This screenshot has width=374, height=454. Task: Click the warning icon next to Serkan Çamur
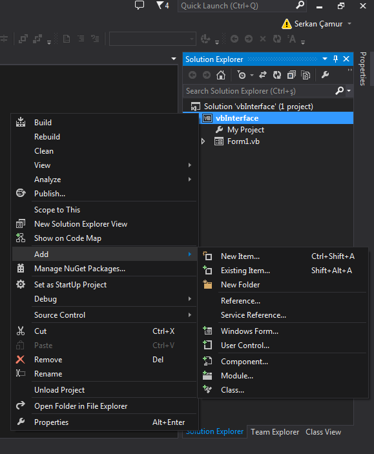(287, 24)
